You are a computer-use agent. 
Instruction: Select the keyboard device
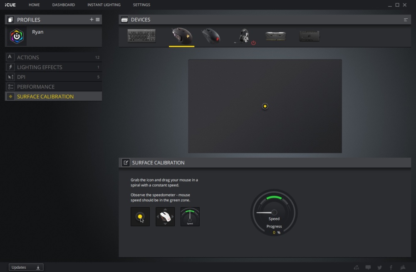pyautogui.click(x=141, y=36)
